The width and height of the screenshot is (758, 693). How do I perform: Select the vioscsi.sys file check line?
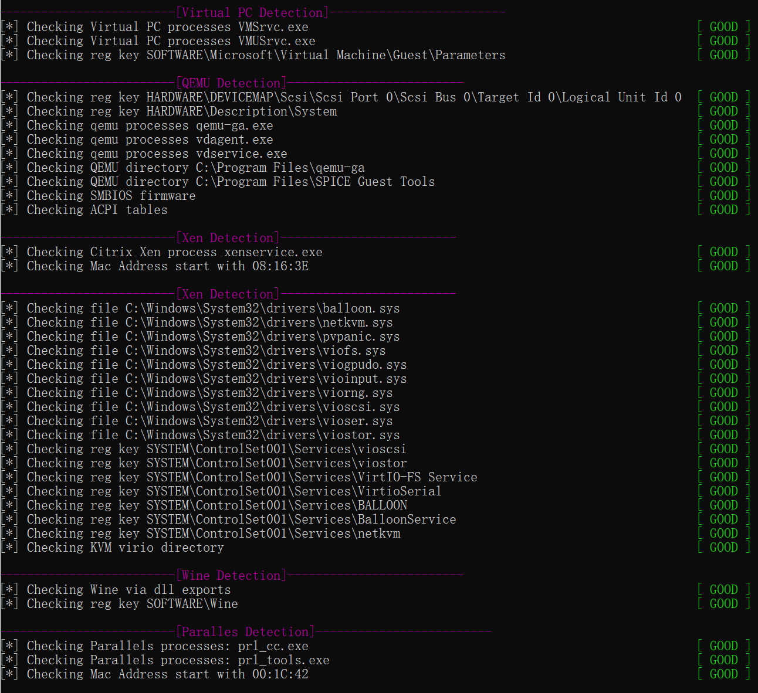click(200, 407)
